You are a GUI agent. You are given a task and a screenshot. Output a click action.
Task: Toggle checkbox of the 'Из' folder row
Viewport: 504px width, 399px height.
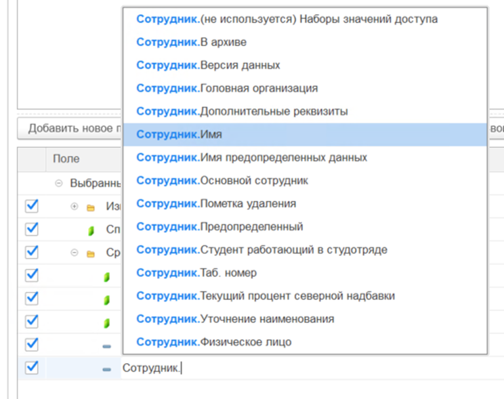pos(31,206)
